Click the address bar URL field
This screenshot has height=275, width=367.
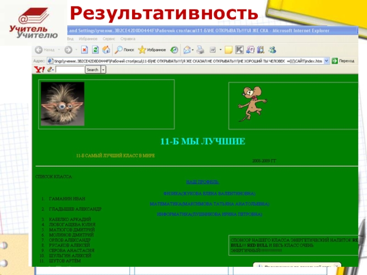pos(188,61)
